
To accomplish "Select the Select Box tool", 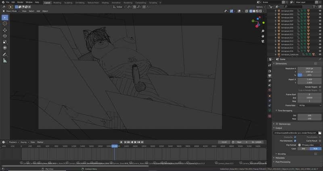I will [x=5, y=18].
